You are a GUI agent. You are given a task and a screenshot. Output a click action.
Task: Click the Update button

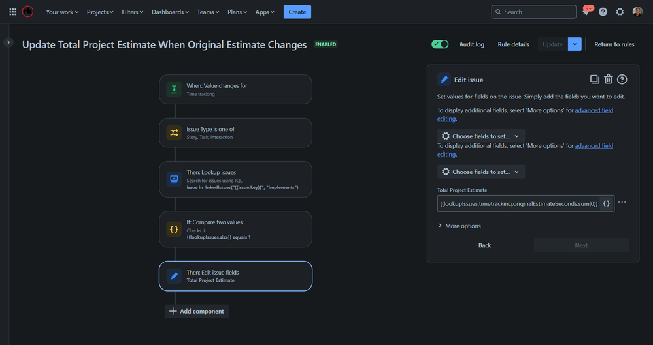tap(552, 44)
